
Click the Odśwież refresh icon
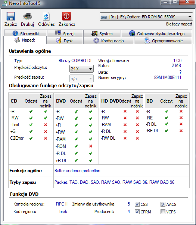(46, 16)
